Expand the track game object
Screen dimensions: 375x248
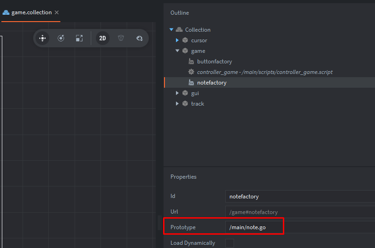click(177, 104)
